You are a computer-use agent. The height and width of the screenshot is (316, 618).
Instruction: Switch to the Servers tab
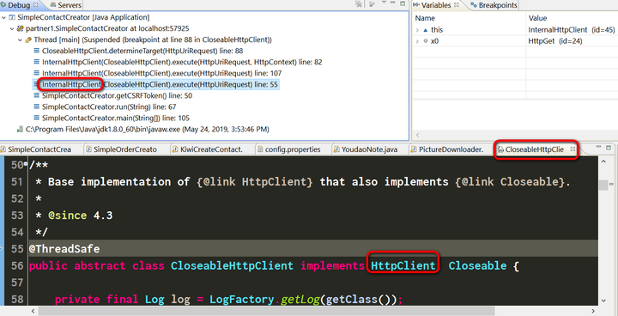(65, 5)
